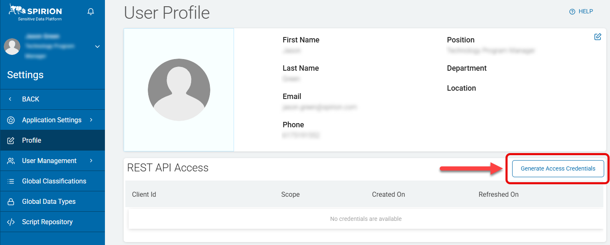
Task: Click the User Management people icon
Action: coord(11,161)
